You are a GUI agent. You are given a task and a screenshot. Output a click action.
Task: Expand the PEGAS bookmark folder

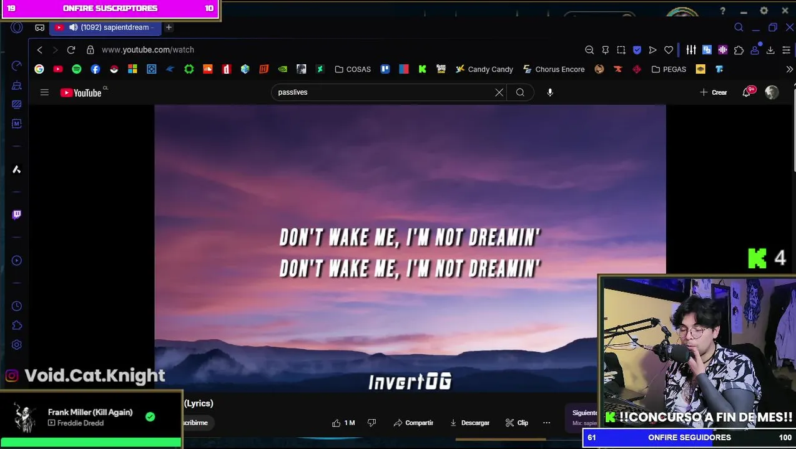pyautogui.click(x=669, y=69)
